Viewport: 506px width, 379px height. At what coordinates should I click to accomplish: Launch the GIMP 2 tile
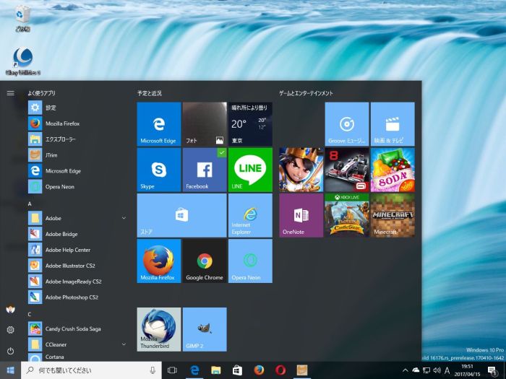204,329
